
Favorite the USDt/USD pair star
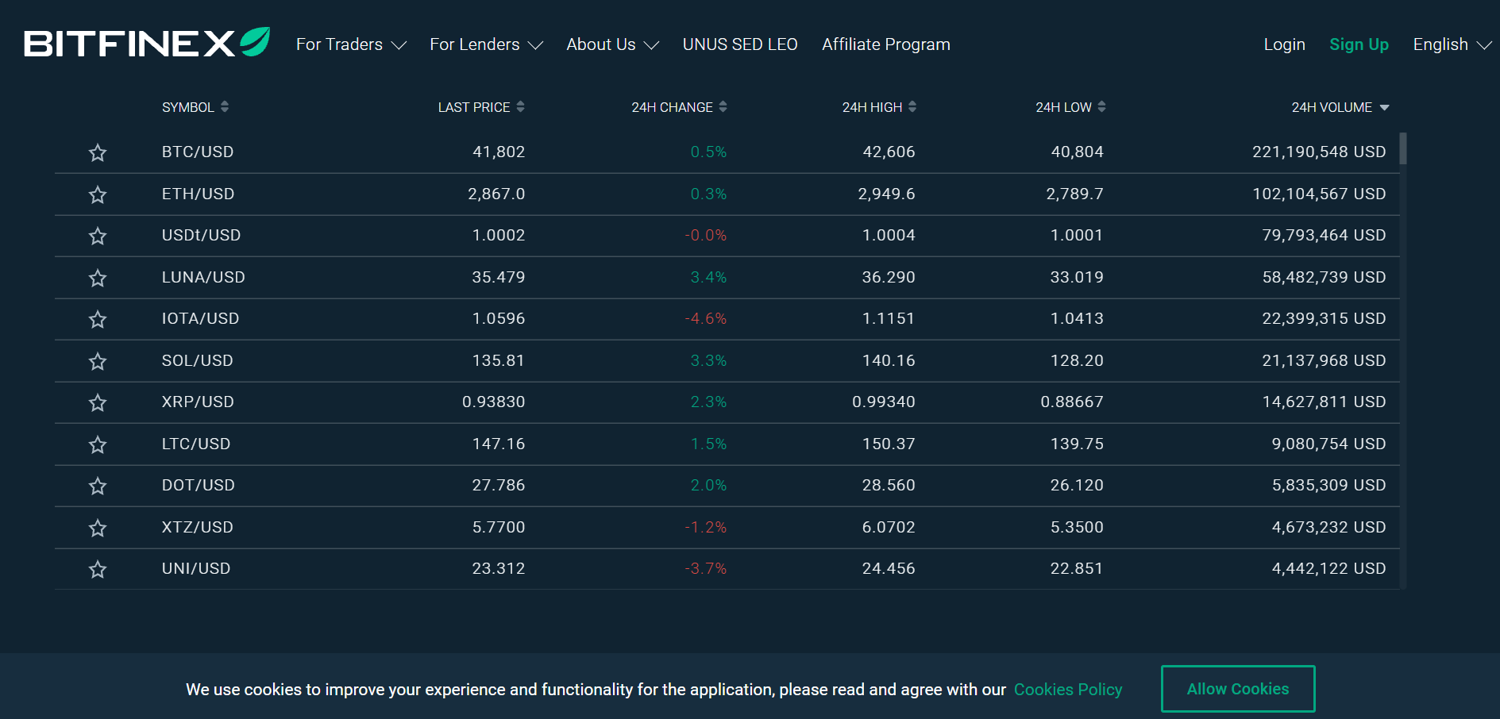[98, 236]
